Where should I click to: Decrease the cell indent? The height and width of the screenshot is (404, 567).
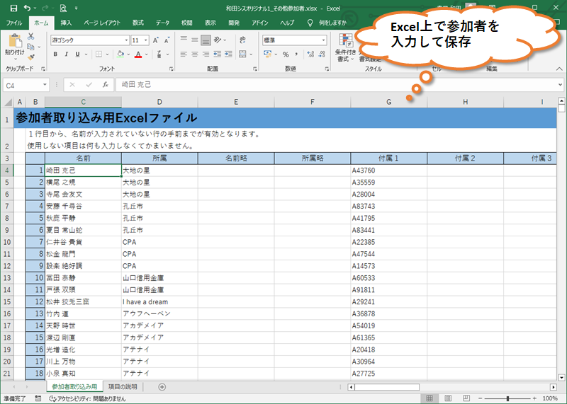point(217,54)
